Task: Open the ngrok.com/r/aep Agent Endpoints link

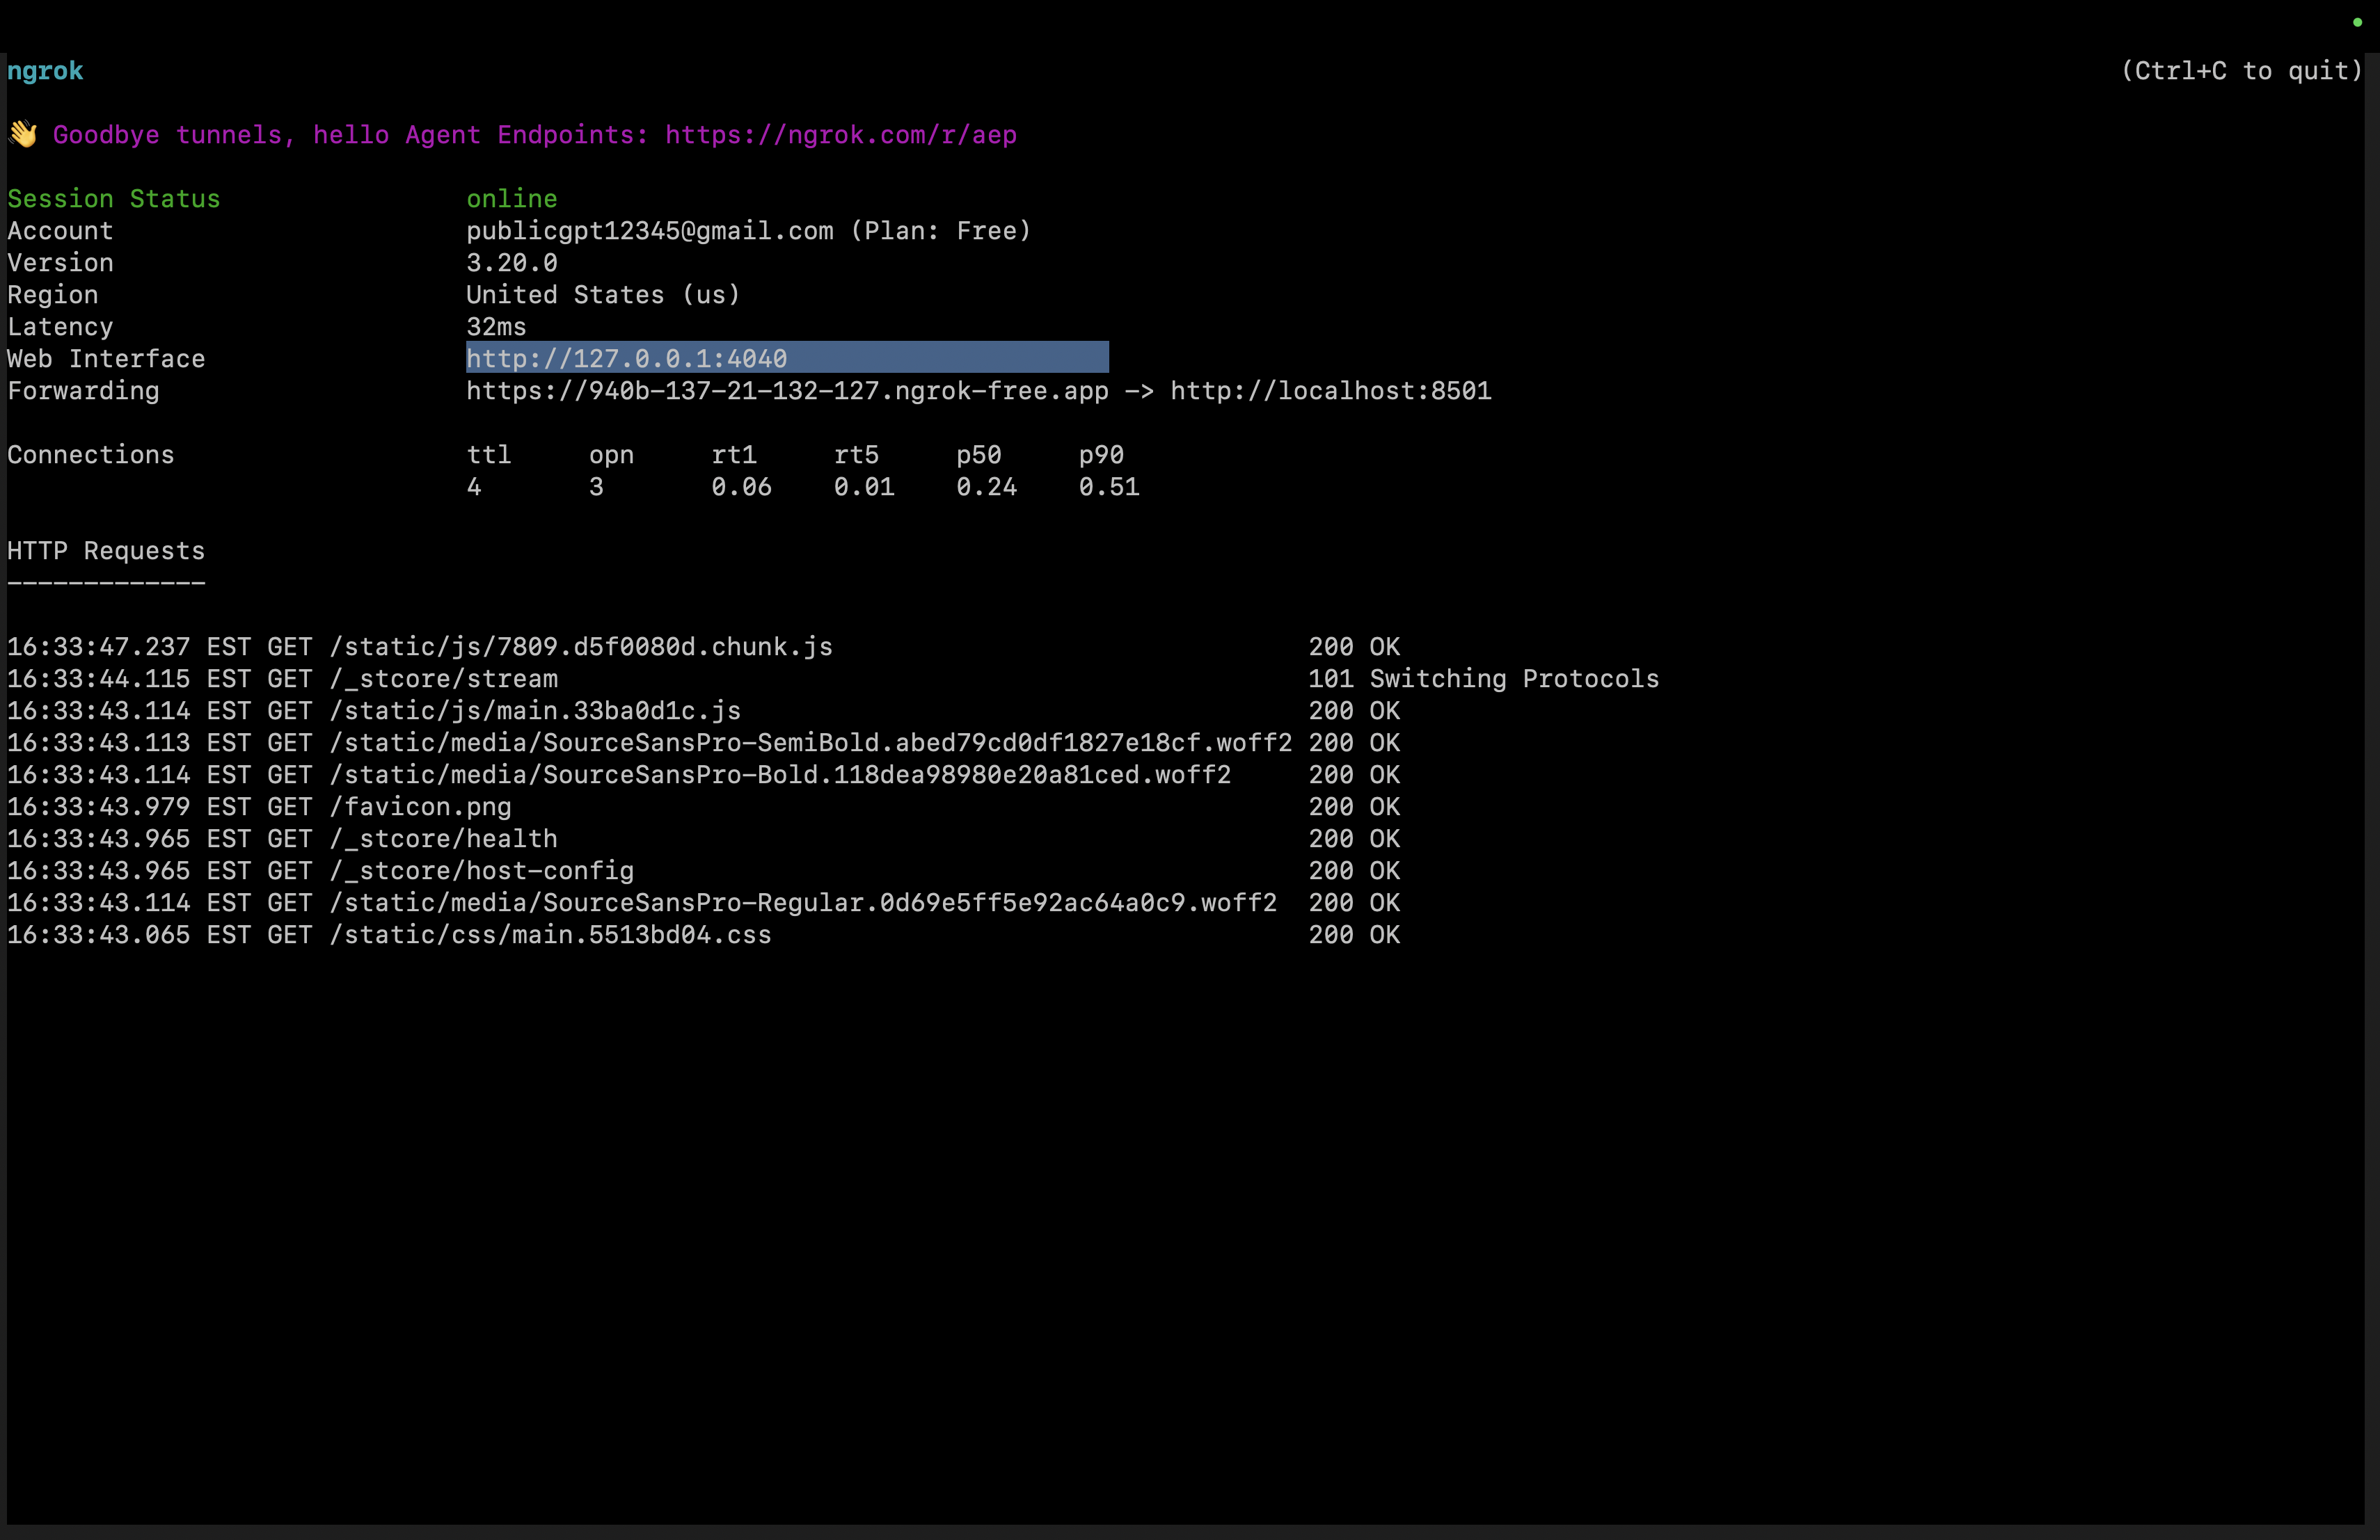Action: tap(841, 135)
